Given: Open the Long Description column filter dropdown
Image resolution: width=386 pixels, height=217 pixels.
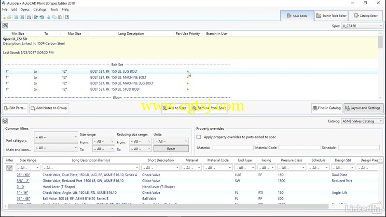Looking at the screenshot, I should (91, 168).
